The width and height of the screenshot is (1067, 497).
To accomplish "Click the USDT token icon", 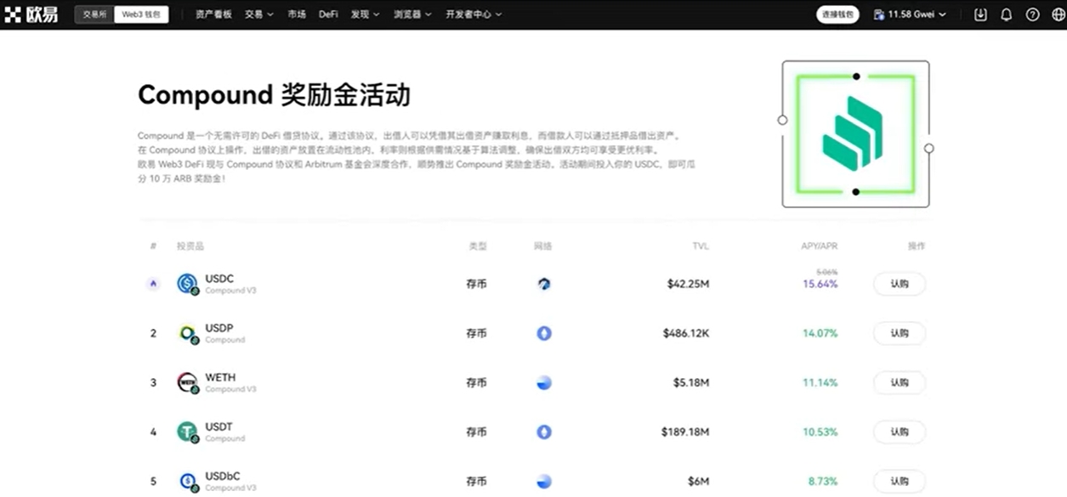I will (187, 432).
